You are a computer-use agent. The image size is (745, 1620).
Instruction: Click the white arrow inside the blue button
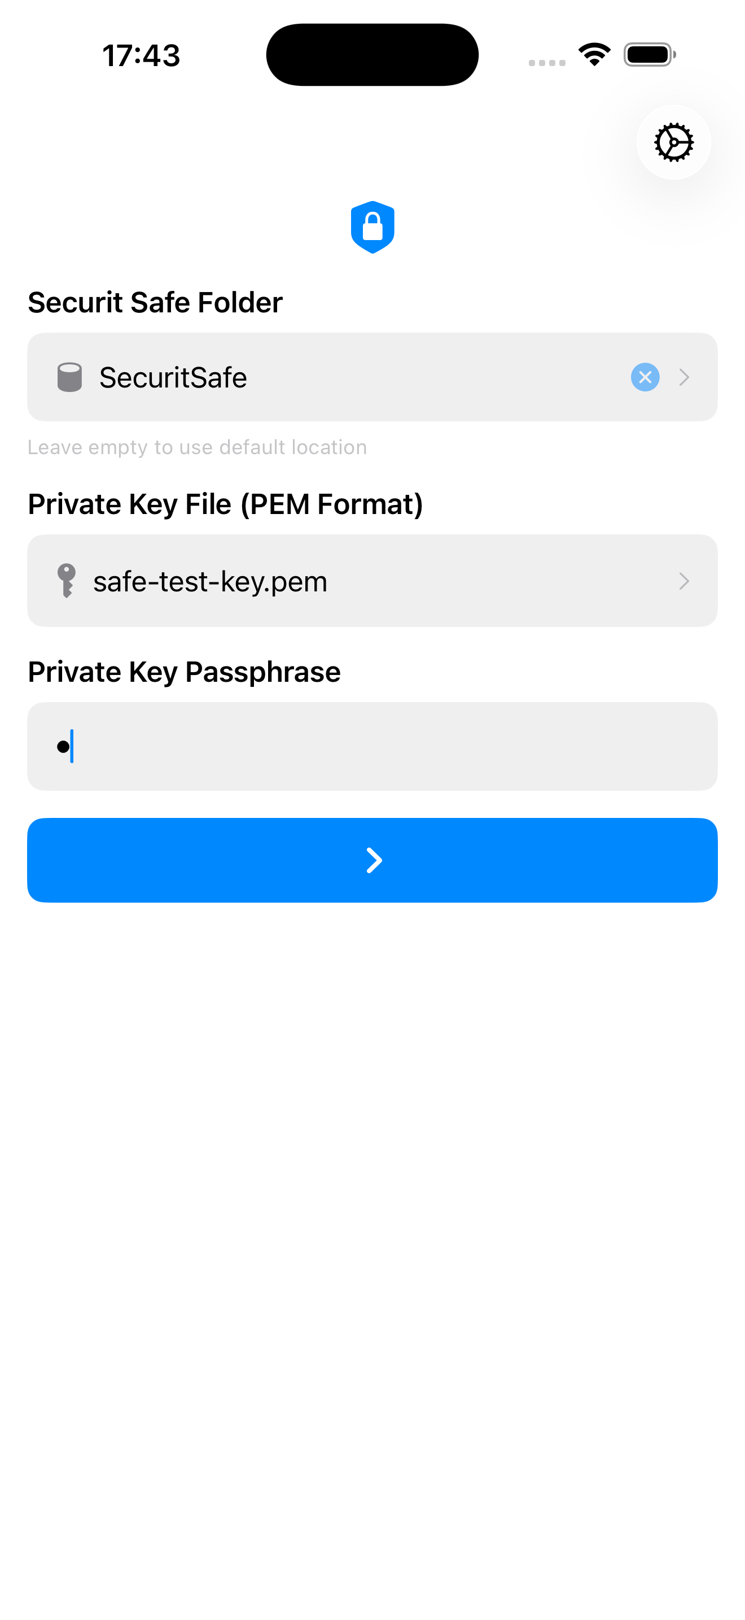point(373,860)
